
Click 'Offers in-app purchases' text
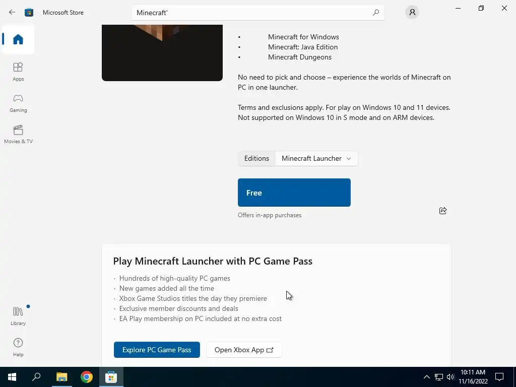point(270,215)
